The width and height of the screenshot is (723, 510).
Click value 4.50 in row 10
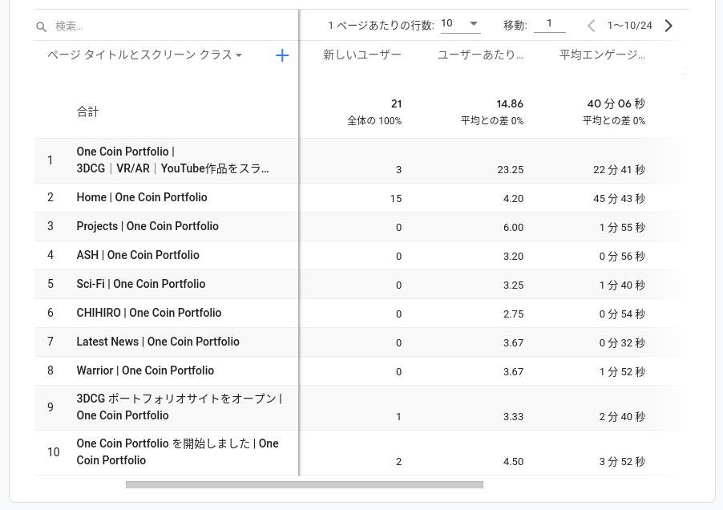(x=513, y=462)
